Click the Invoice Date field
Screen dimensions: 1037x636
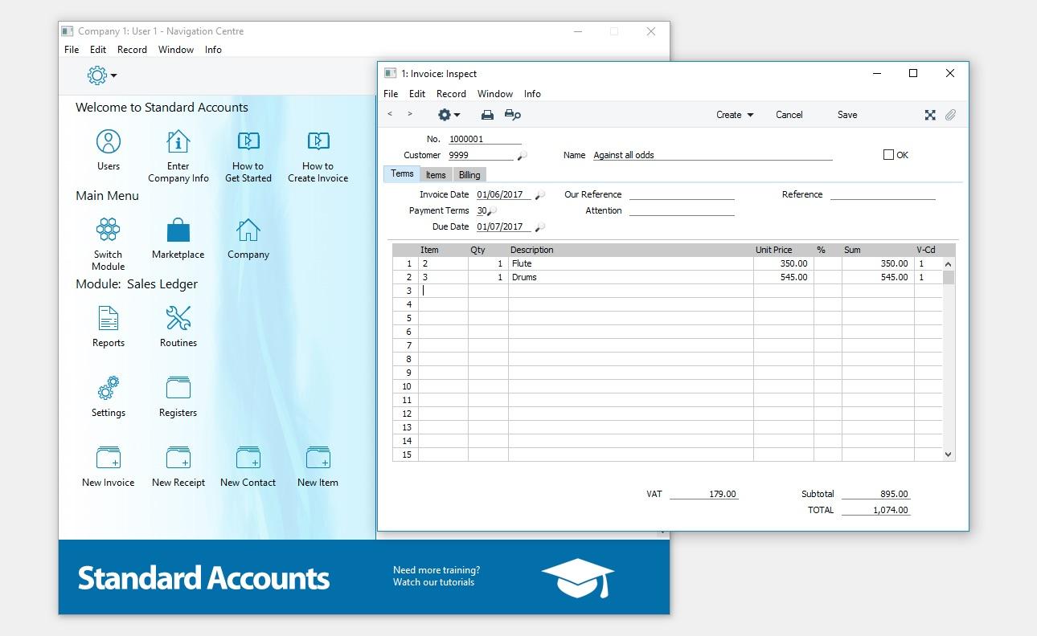coord(505,194)
